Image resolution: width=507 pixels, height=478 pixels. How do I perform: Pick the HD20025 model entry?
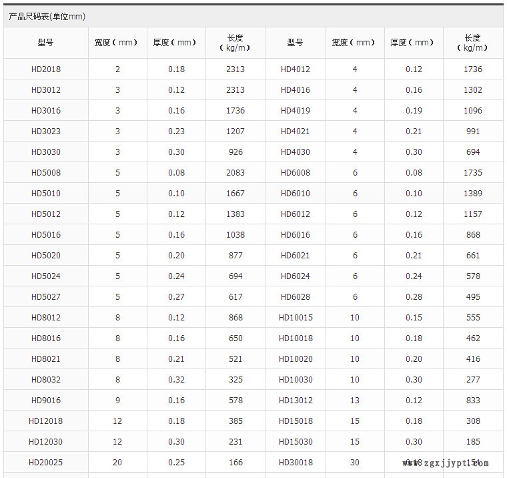(45, 463)
